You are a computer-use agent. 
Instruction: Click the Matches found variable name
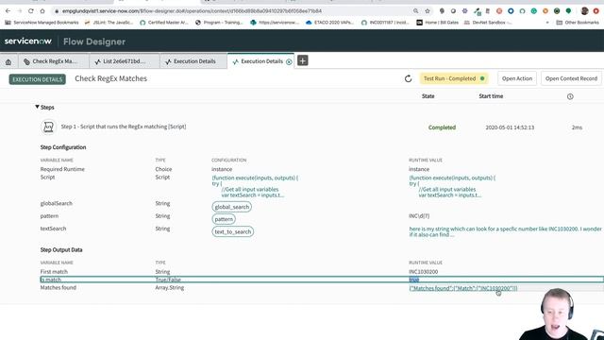click(59, 287)
